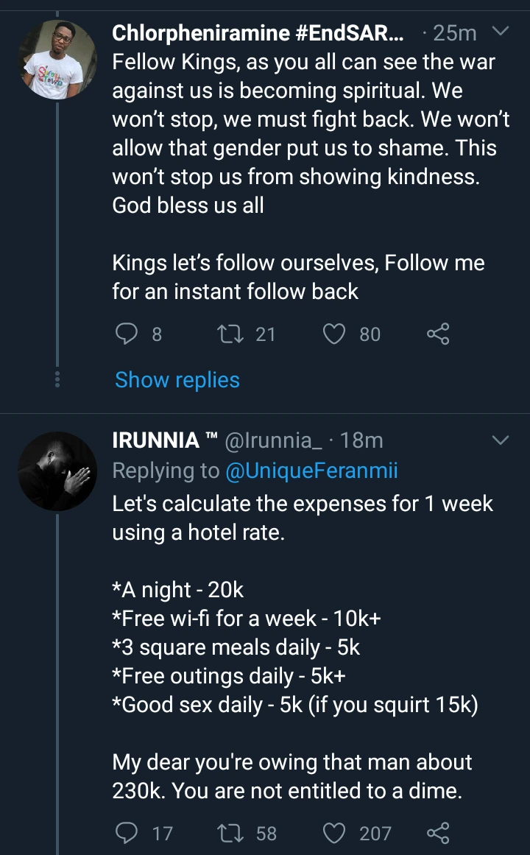
Task: Open Chlorpheniramine's profile picture
Action: point(57,59)
